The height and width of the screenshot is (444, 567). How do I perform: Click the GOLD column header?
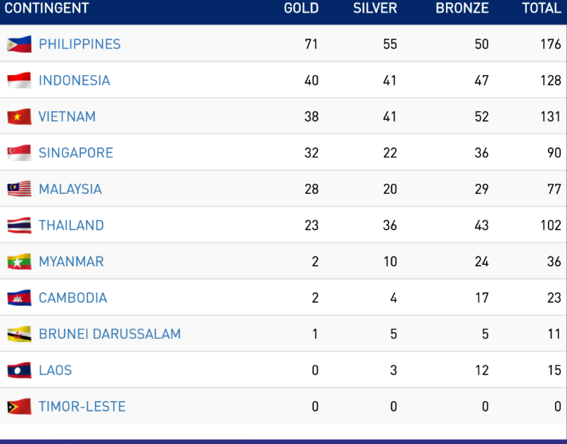301,8
